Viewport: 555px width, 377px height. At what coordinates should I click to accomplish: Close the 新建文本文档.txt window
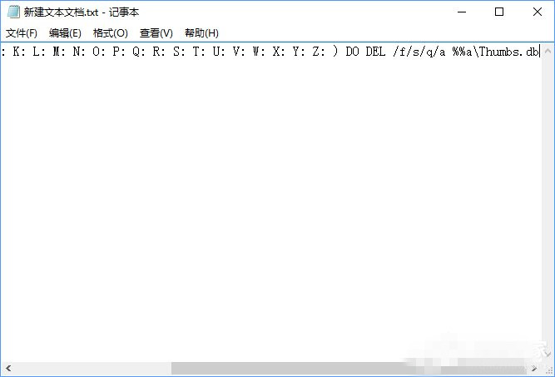[x=536, y=12]
